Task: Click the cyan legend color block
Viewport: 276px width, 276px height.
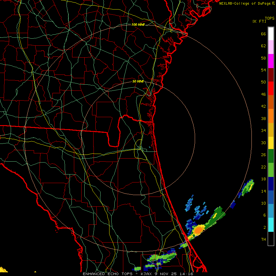Action: [271, 225]
